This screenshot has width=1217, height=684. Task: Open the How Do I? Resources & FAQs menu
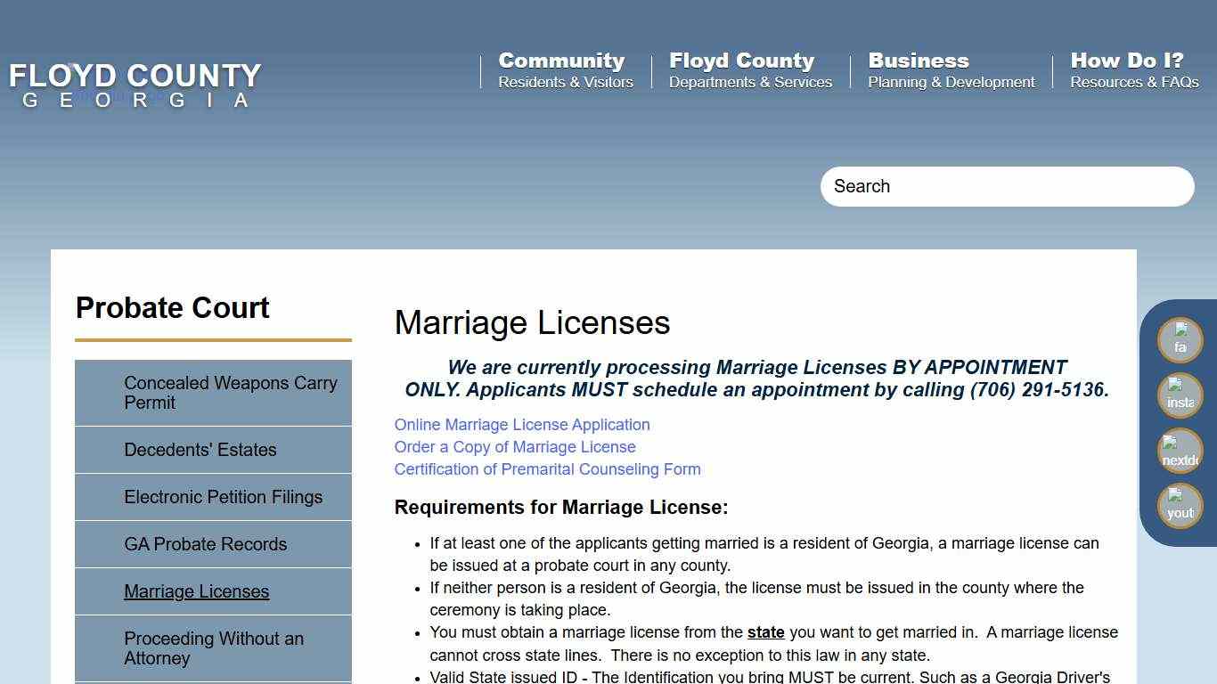point(1134,69)
